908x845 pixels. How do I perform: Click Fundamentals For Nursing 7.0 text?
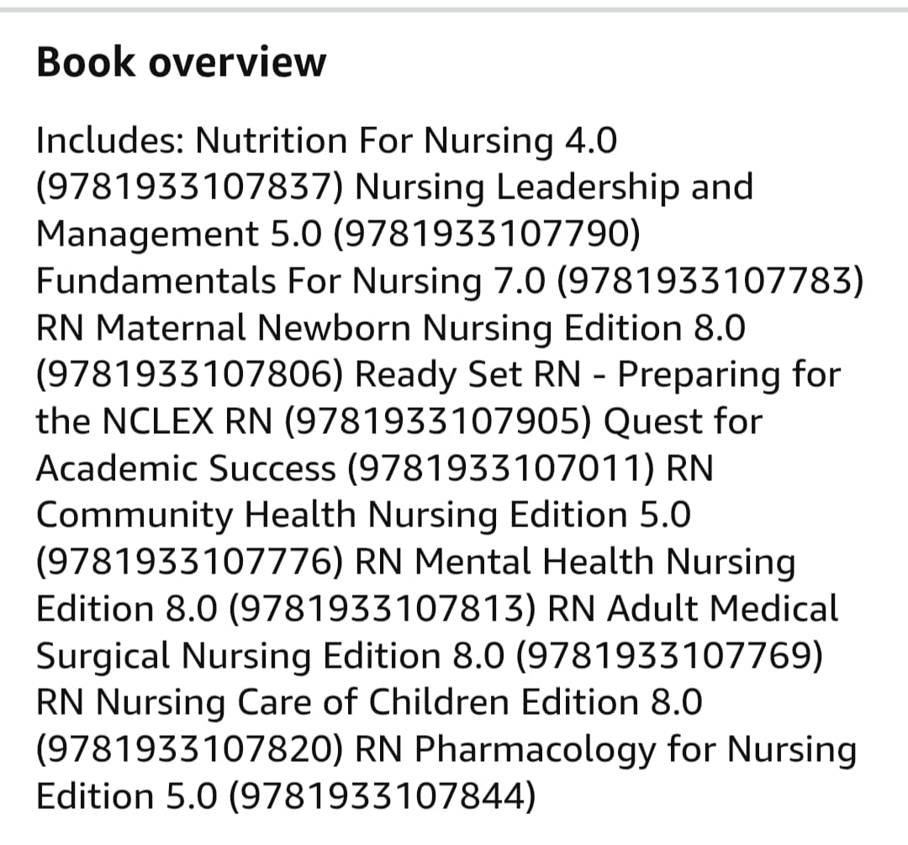(291, 281)
